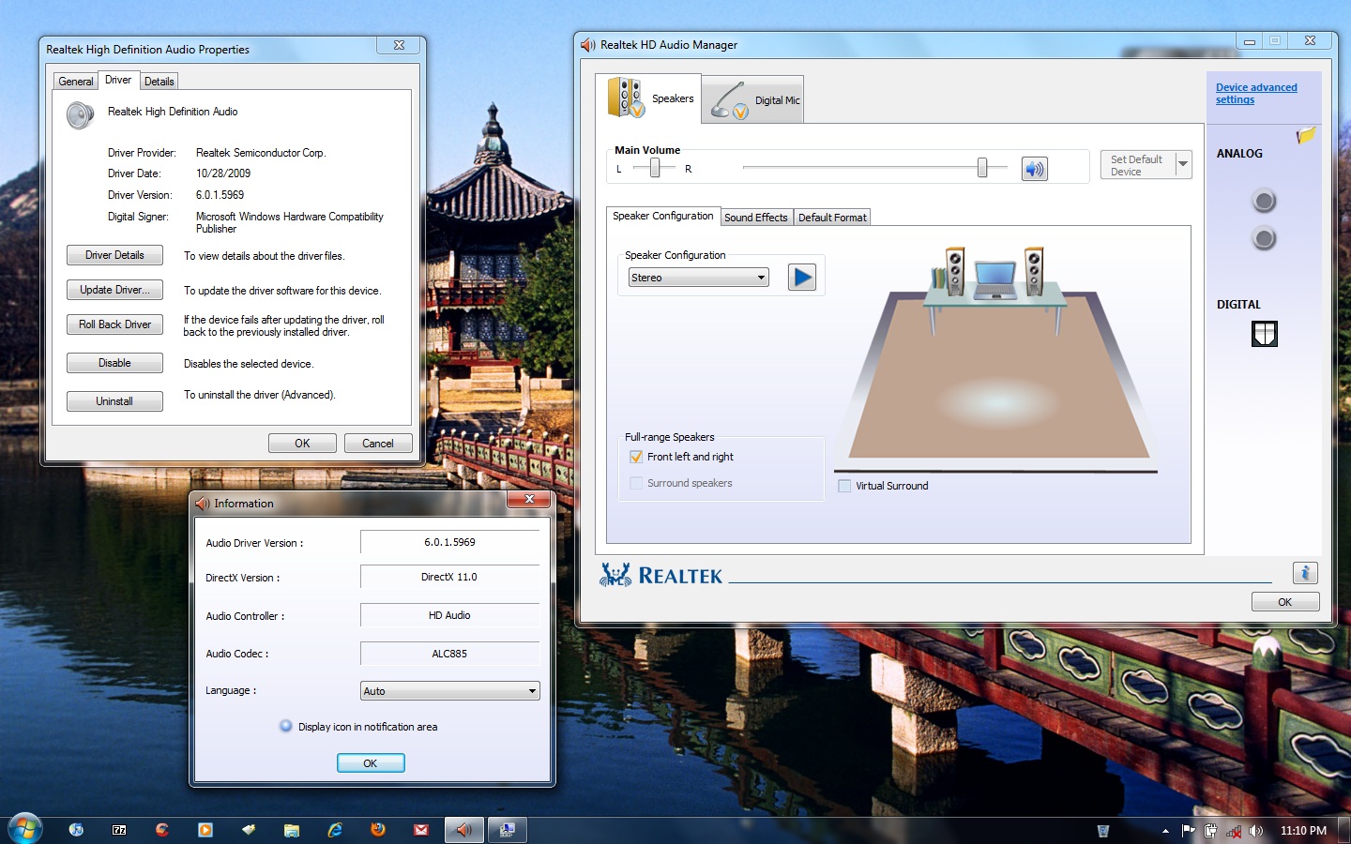
Task: Launch 7-Zip from taskbar
Action: tap(119, 830)
